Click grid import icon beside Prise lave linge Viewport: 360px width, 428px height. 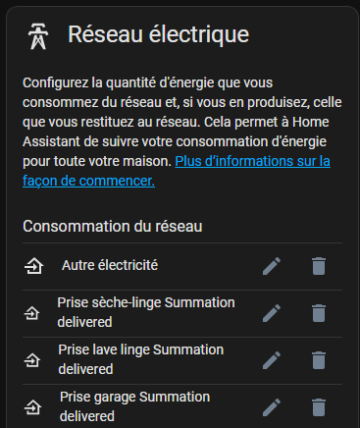pyautogui.click(x=32, y=360)
